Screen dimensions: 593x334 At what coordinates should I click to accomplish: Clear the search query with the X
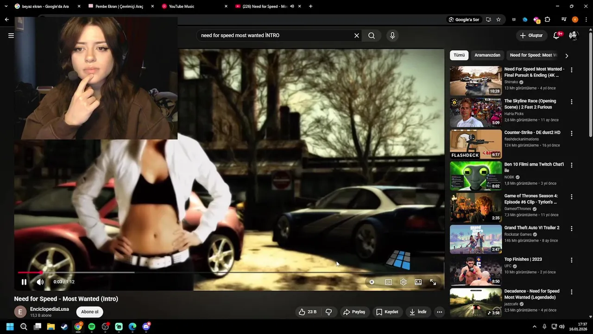coord(357,35)
